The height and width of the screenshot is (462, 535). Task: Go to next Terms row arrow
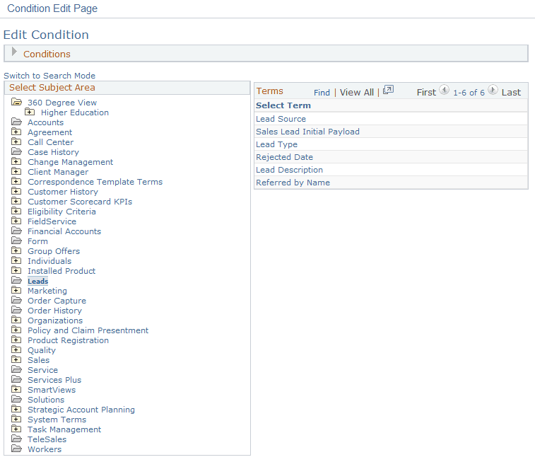(x=493, y=90)
